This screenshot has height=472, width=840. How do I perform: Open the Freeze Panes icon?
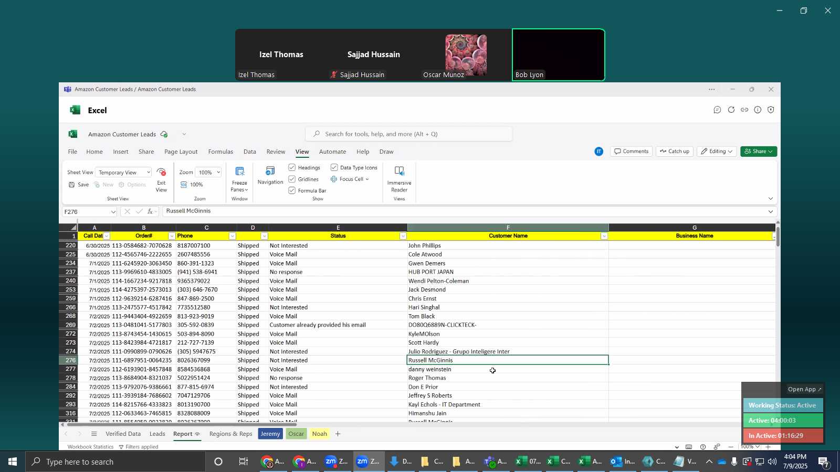point(240,171)
